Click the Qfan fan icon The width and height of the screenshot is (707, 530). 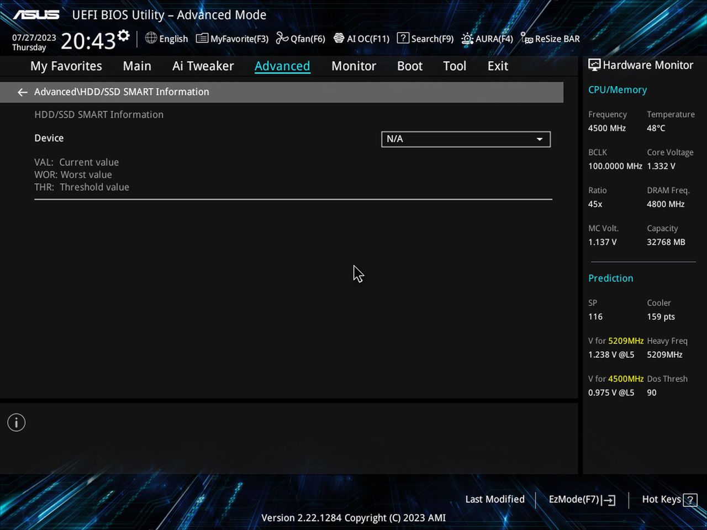(x=282, y=38)
